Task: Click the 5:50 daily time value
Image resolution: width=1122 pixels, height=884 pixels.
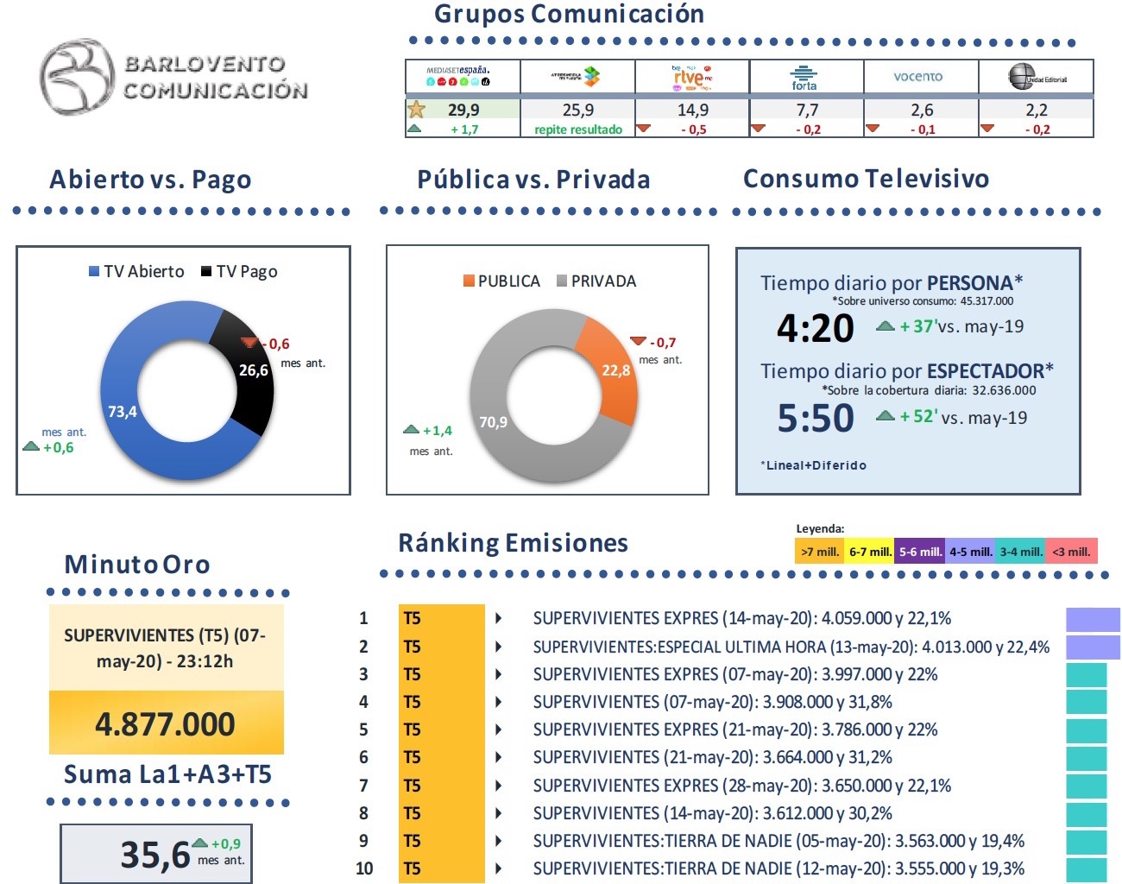Action: 816,418
